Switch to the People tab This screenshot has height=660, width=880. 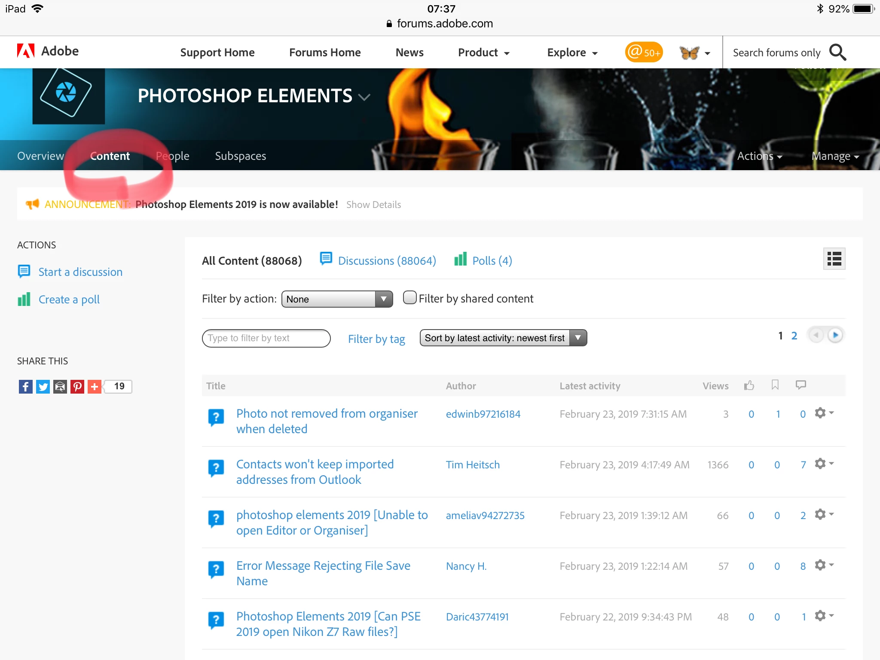pyautogui.click(x=172, y=156)
